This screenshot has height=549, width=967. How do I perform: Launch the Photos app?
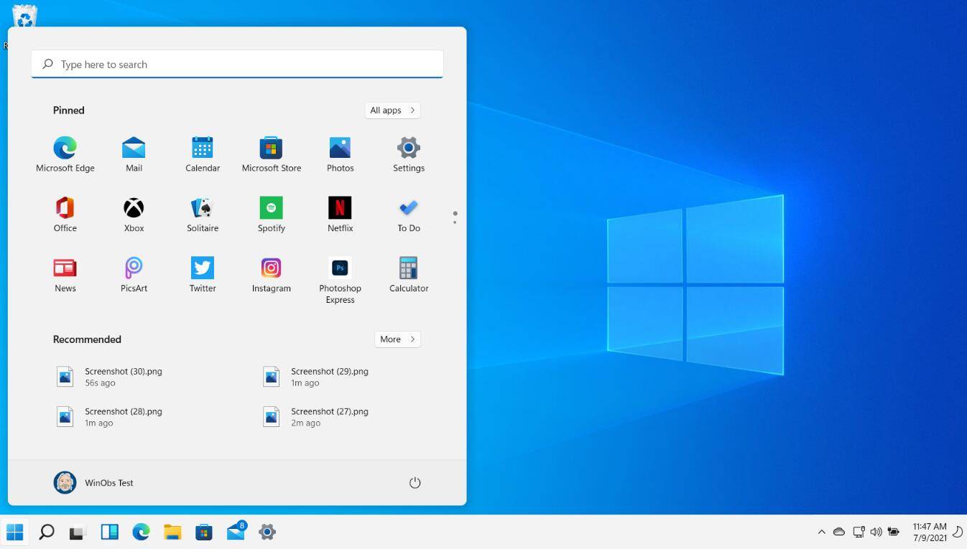pos(340,154)
